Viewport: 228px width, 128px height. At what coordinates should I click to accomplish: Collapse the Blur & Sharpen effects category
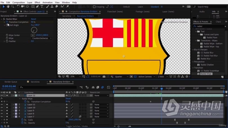pos(193,50)
